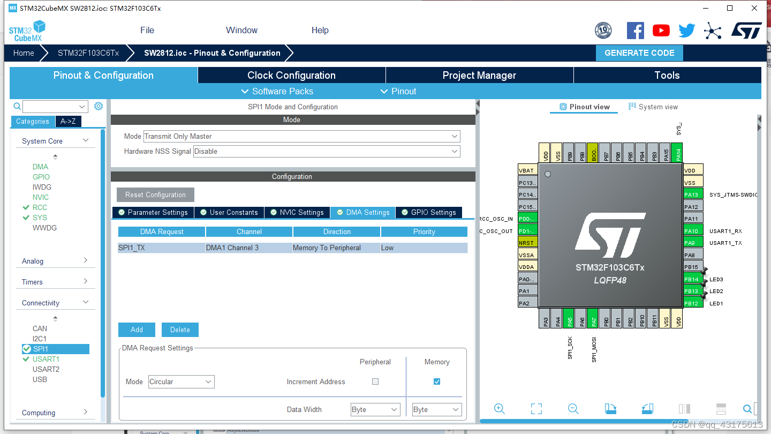Zoom out of the pinout view
The width and height of the screenshot is (771, 434).
point(573,409)
